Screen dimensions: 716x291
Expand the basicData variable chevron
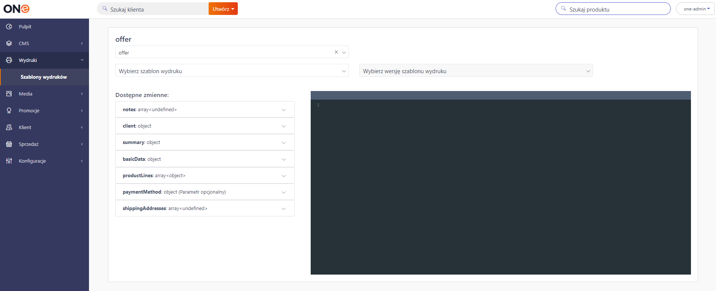[x=284, y=159]
